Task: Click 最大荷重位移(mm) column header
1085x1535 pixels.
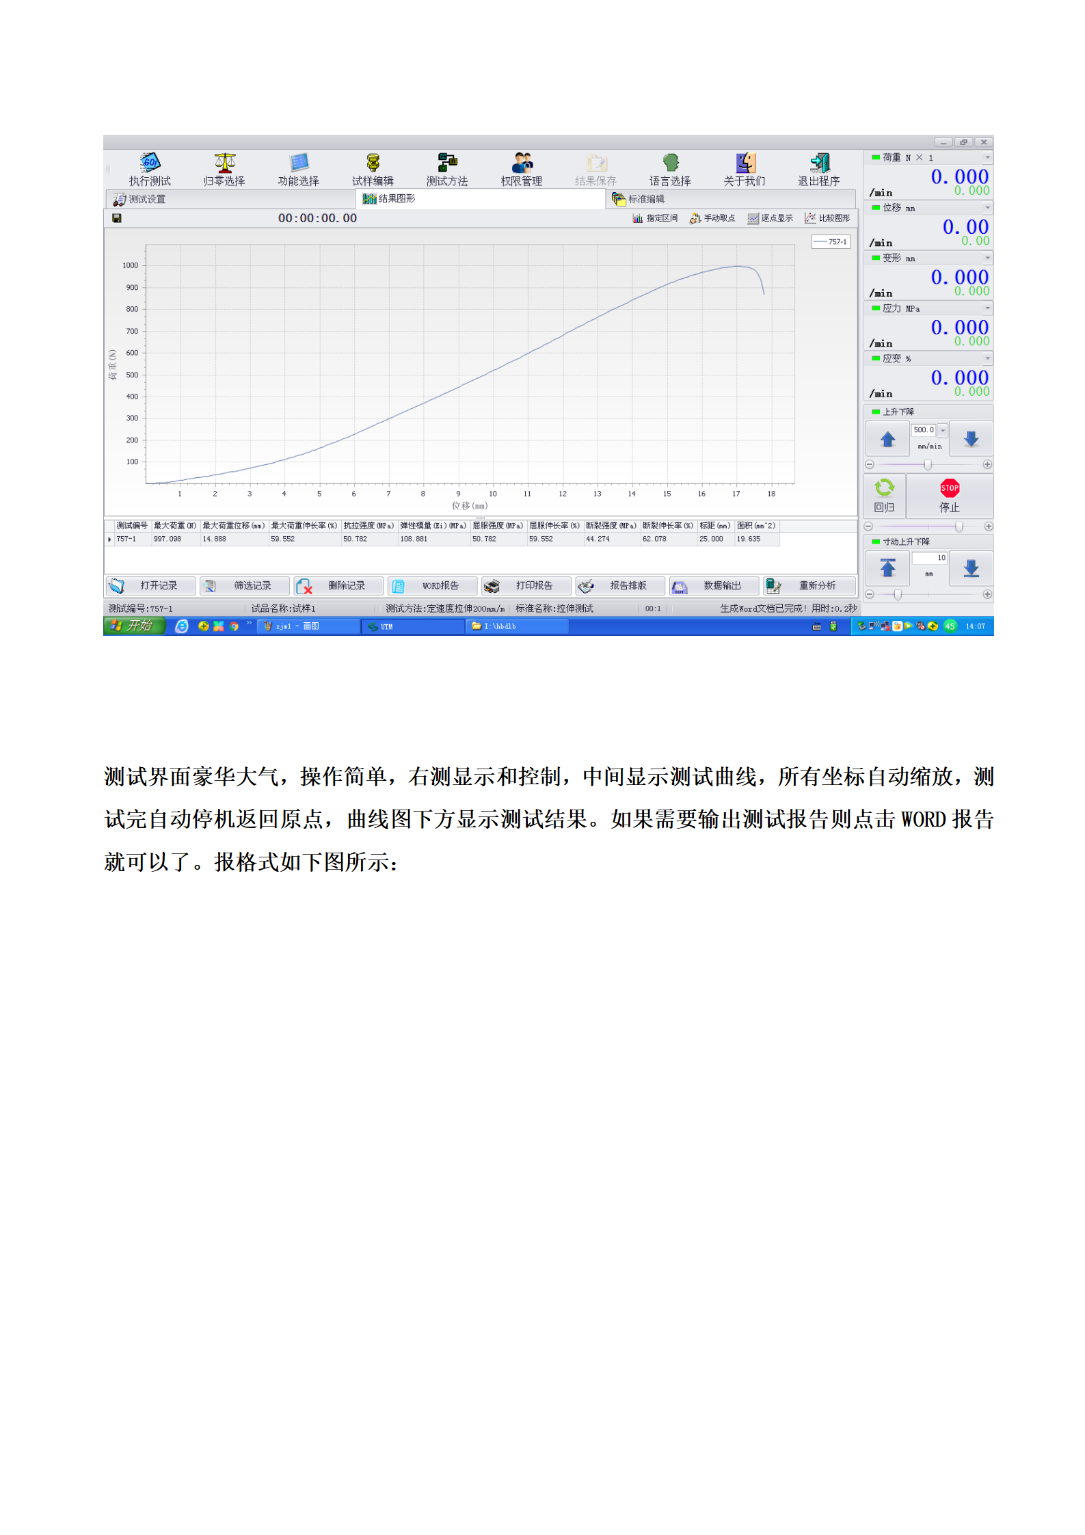Action: [234, 526]
